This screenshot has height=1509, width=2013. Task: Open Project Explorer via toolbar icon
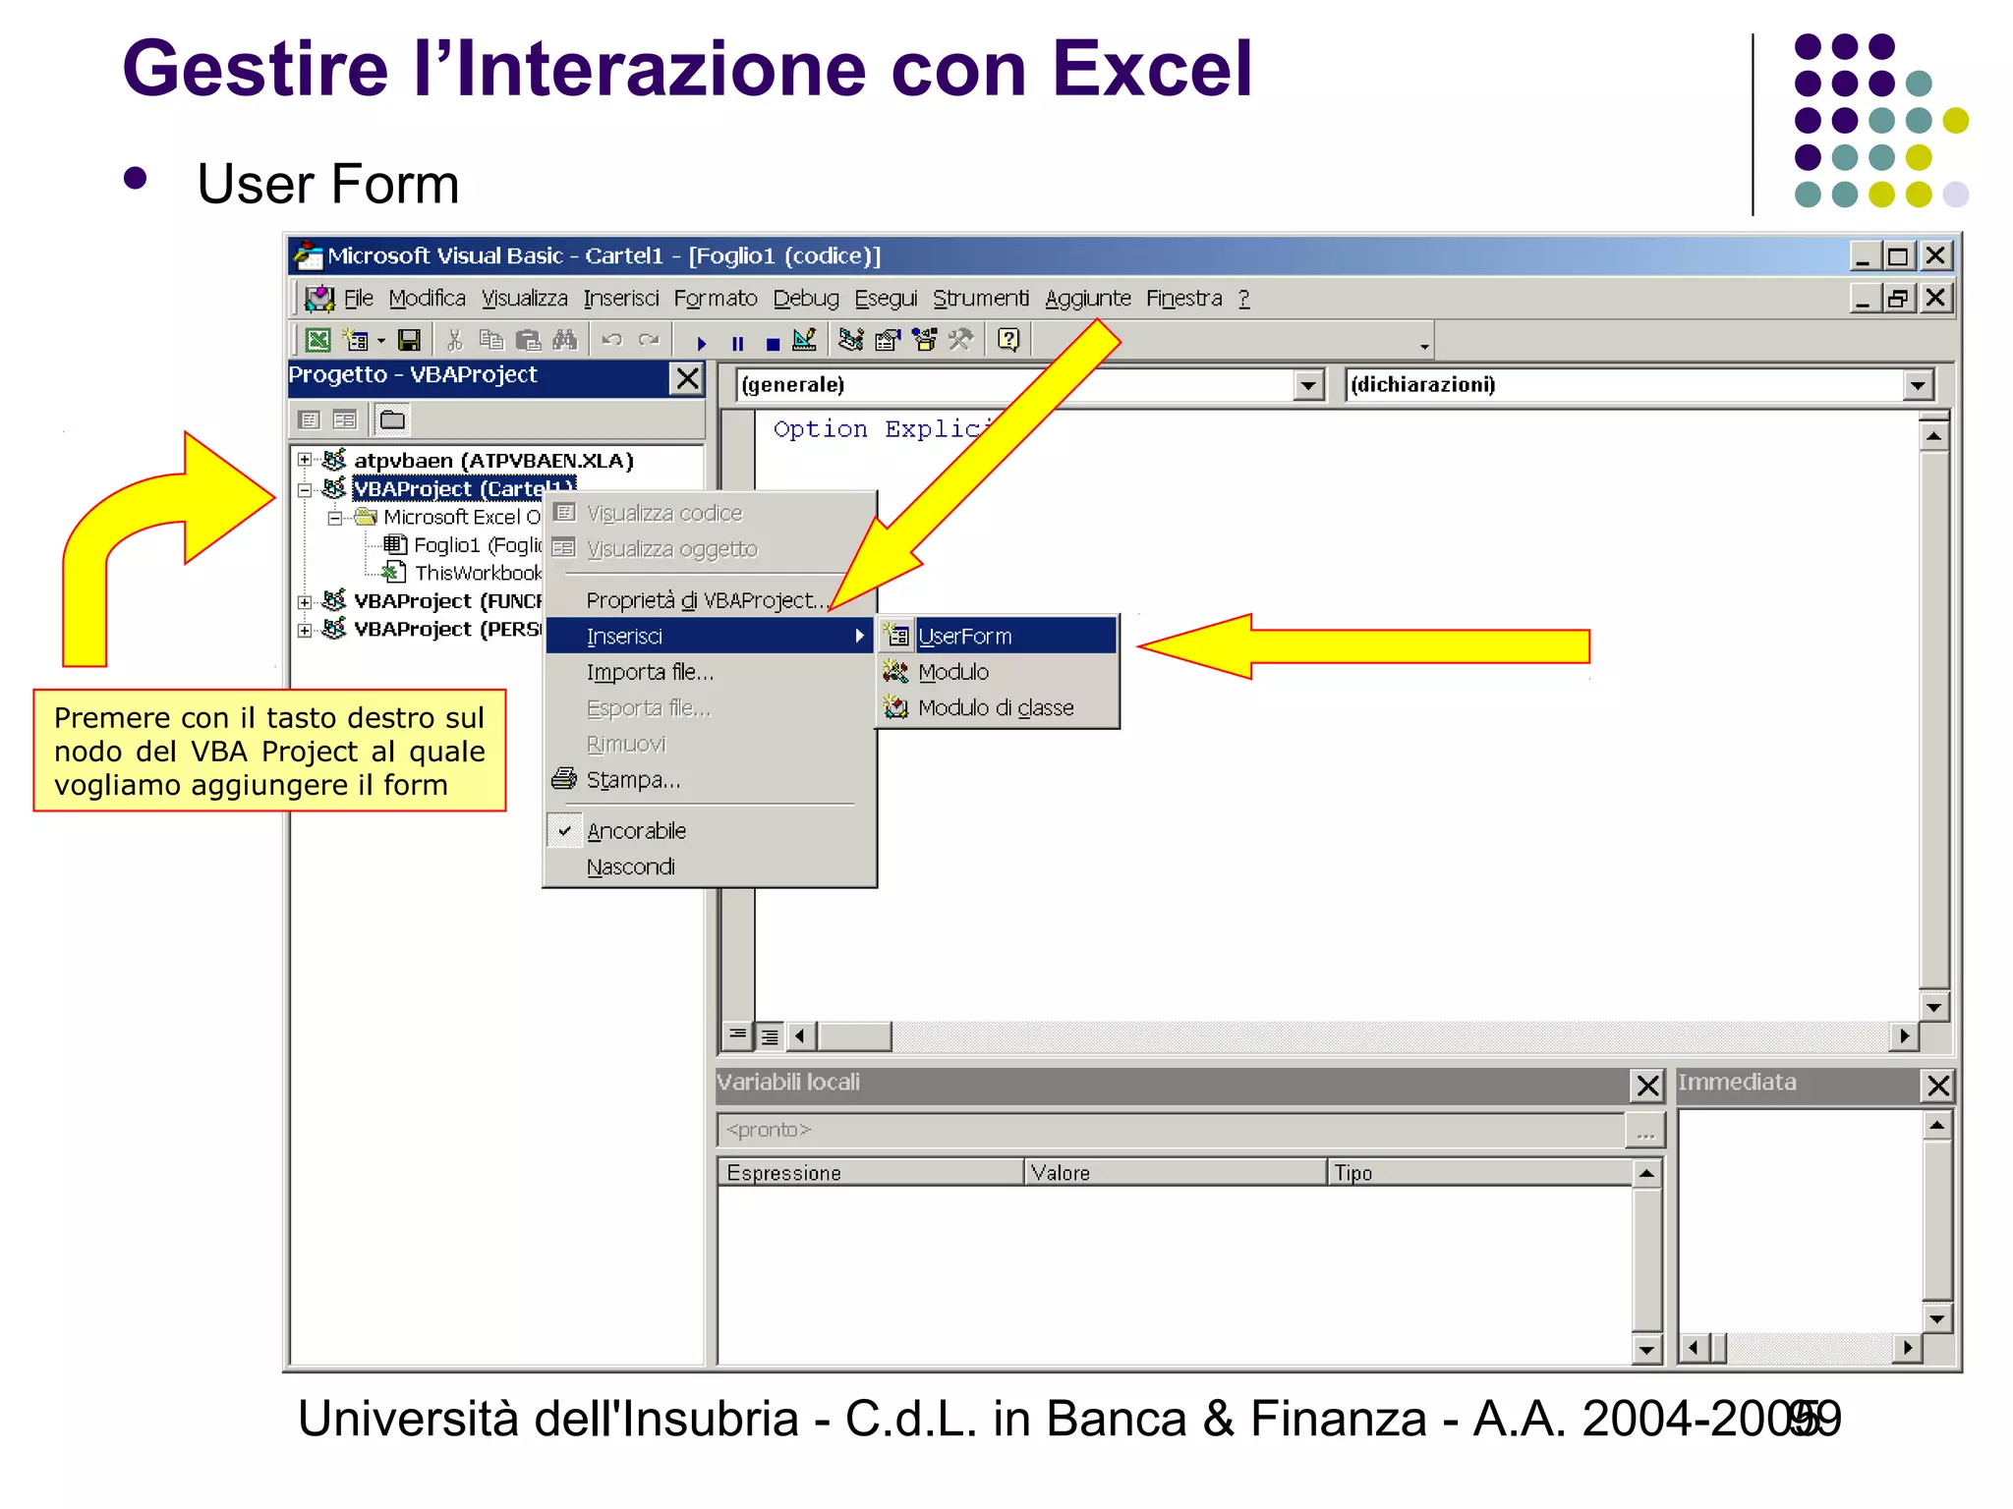tap(851, 340)
